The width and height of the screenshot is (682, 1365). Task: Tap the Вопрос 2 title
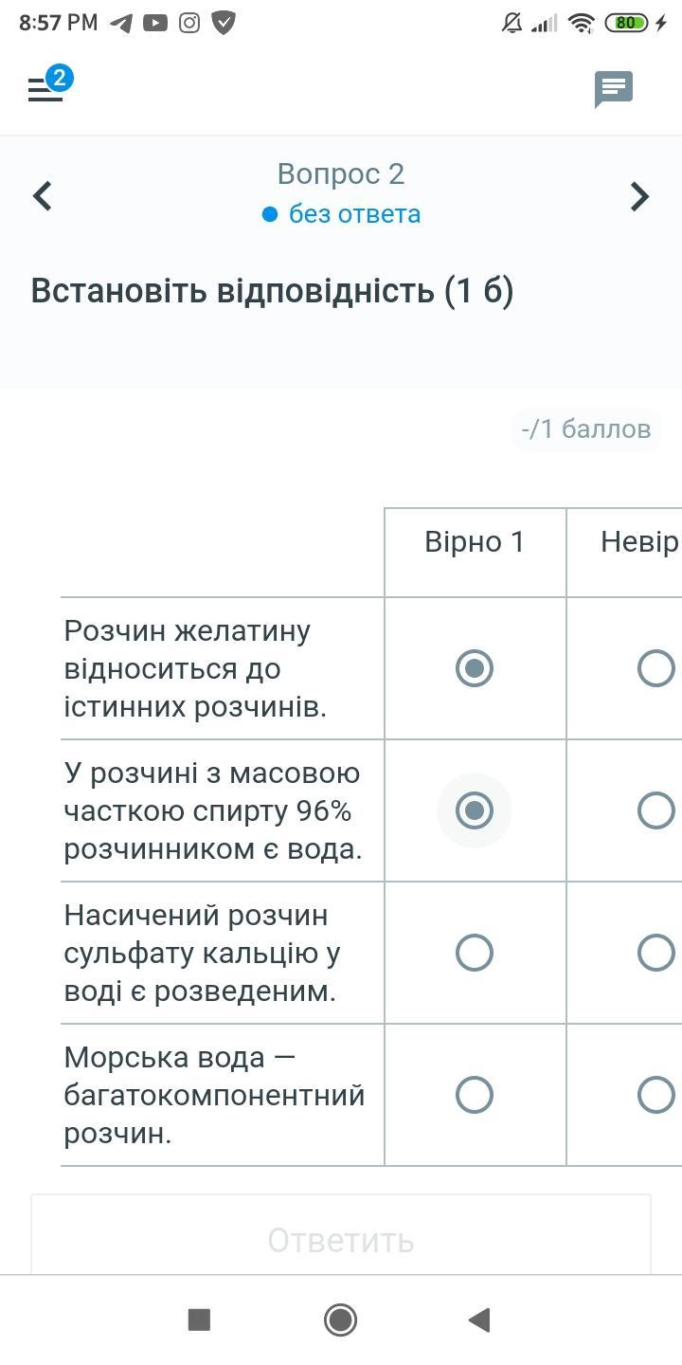[341, 173]
